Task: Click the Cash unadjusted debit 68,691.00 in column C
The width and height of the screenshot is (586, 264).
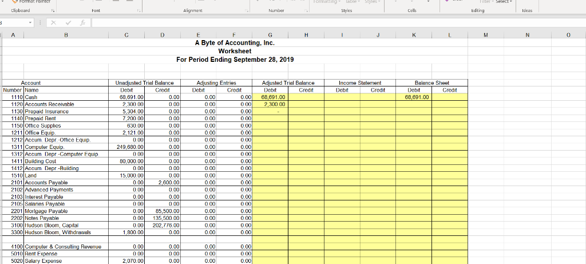Action: 126,97
